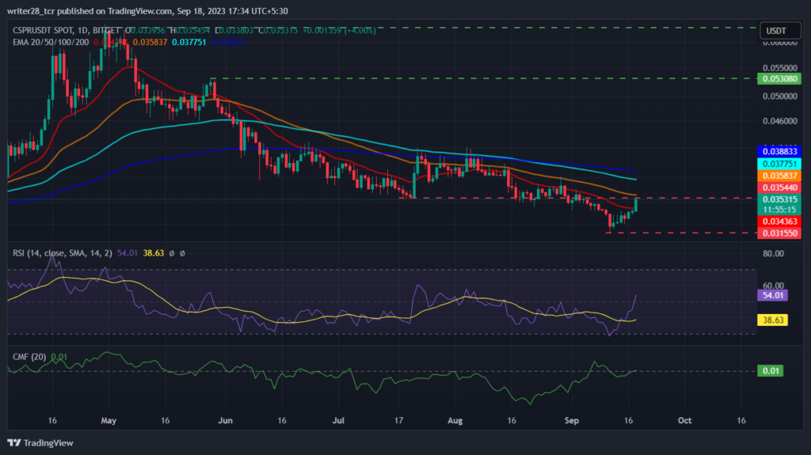811x455 pixels.
Task: Click the yellow 38.63 RSI legend value
Action: pyautogui.click(x=154, y=253)
